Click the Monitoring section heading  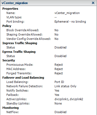coord(10,108)
